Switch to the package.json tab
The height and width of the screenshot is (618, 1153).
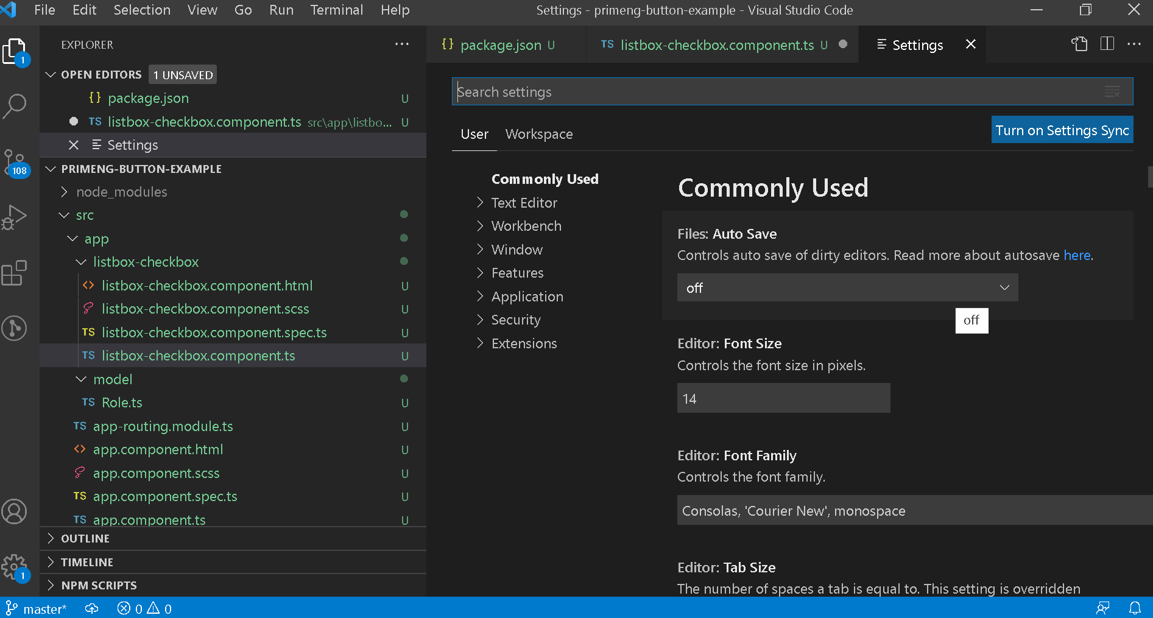click(x=506, y=44)
